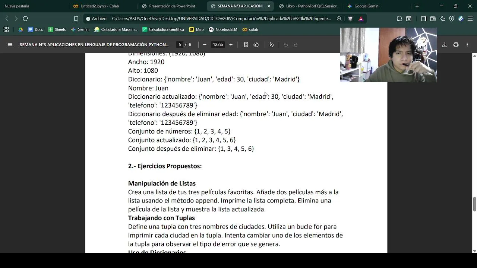Go back to the previous page
The height and width of the screenshot is (268, 477).
pyautogui.click(x=7, y=19)
